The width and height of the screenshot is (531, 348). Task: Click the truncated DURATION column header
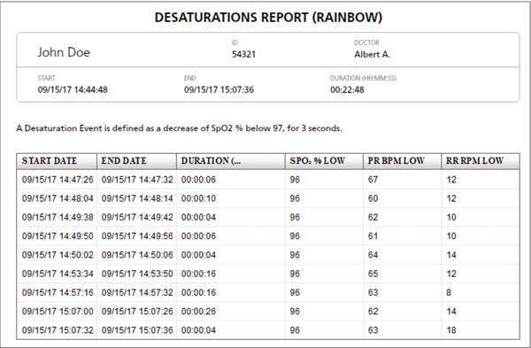tap(231, 161)
